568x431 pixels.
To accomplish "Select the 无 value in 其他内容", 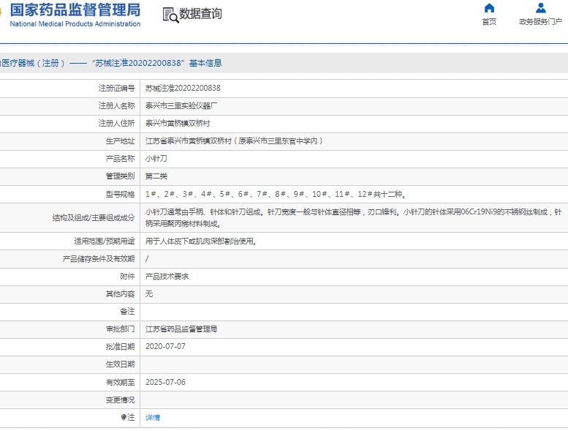I will [149, 294].
